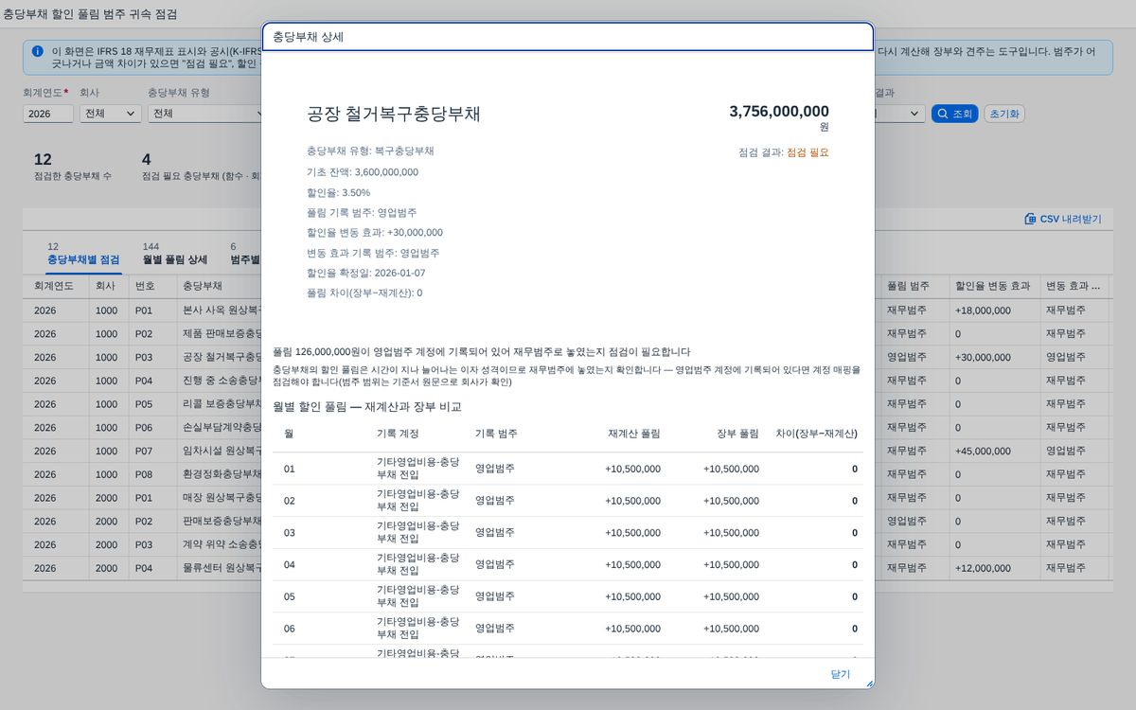Click the 차이(장부−재계산) column header
Image resolution: width=1136 pixels, height=710 pixels.
pyautogui.click(x=814, y=434)
